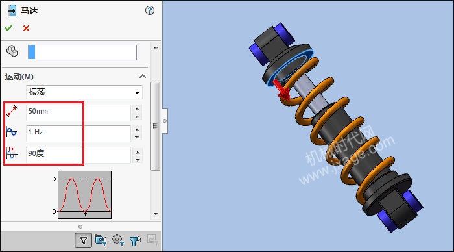
Task: Click the camera filter icon in bottom toolbar
Action: pos(101,240)
